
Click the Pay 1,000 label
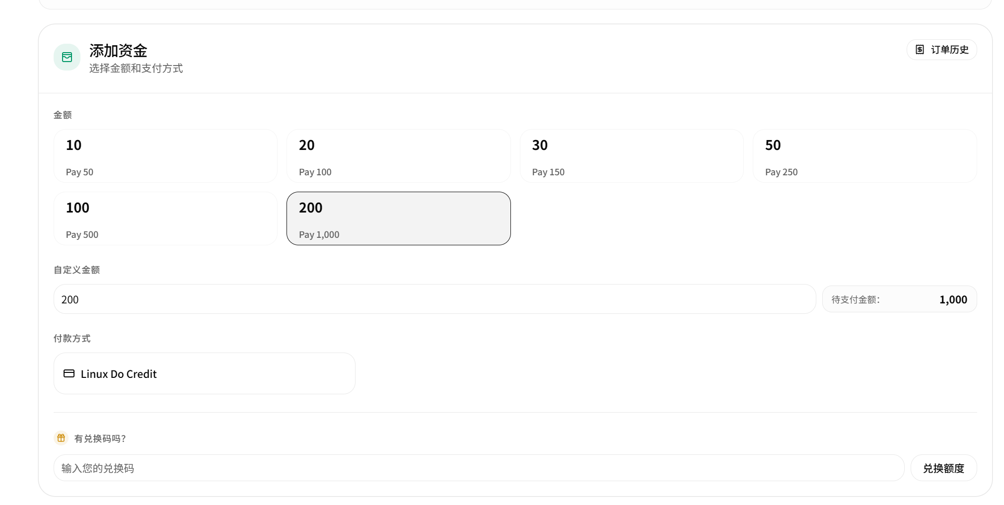(x=319, y=234)
